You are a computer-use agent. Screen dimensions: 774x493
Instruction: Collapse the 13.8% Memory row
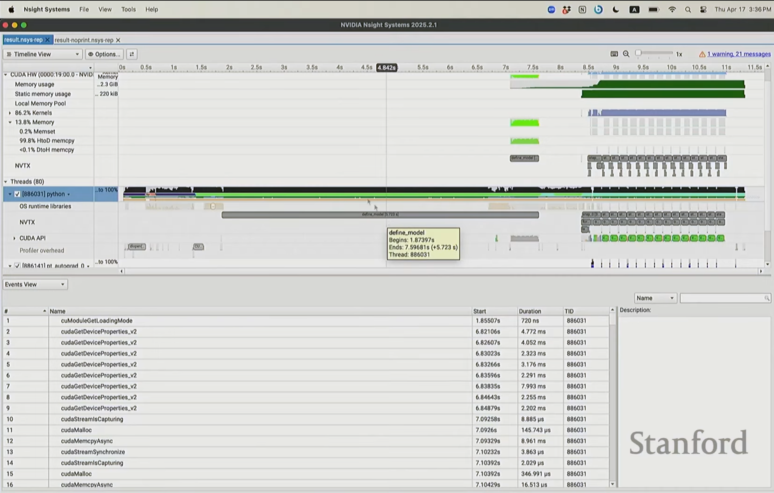tap(10, 122)
